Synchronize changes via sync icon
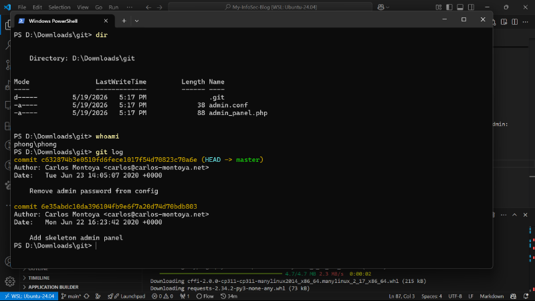The height and width of the screenshot is (301, 535). coord(87,296)
